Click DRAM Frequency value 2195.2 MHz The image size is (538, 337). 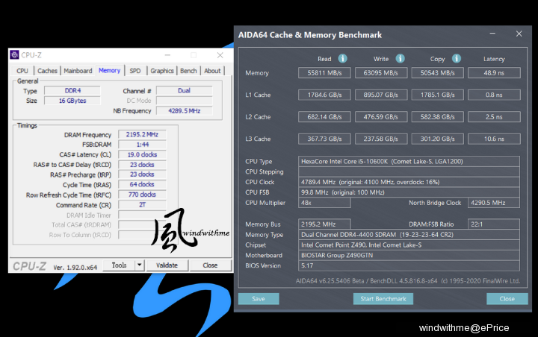tap(142, 134)
